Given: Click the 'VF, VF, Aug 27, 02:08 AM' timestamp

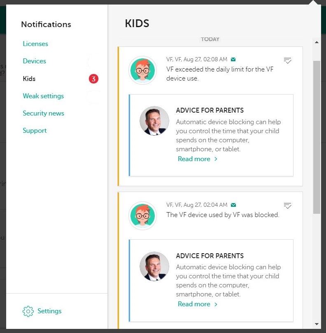Looking at the screenshot, I should [197, 60].
